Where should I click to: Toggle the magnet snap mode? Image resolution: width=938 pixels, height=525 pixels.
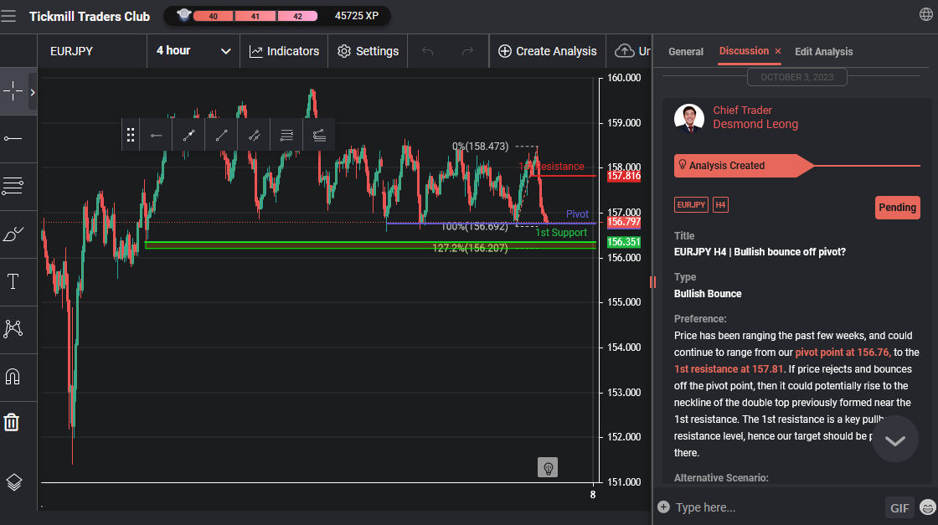(x=13, y=376)
